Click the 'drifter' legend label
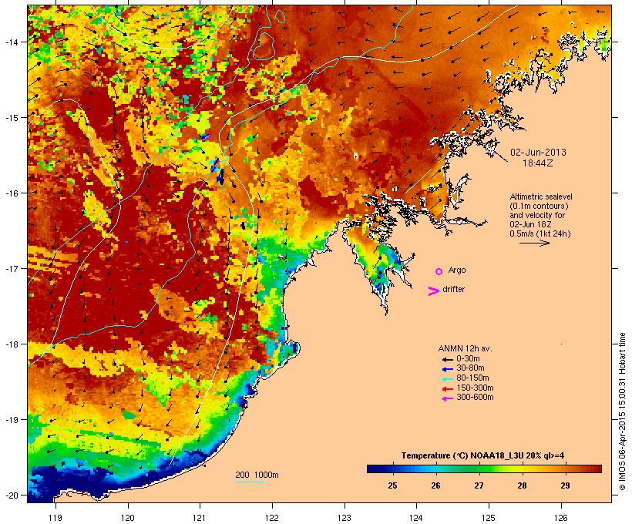The height and width of the screenshot is (524, 632). click(x=453, y=289)
